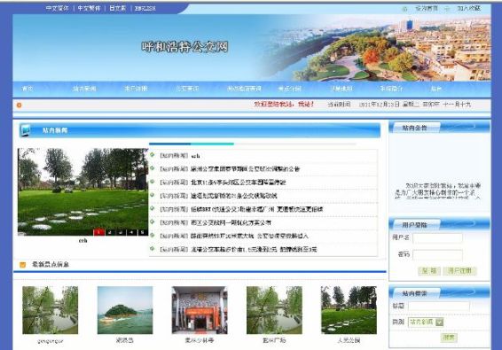Open 用户注册 in the navigation bar
Screen dimensions: 502x350
click(x=136, y=89)
